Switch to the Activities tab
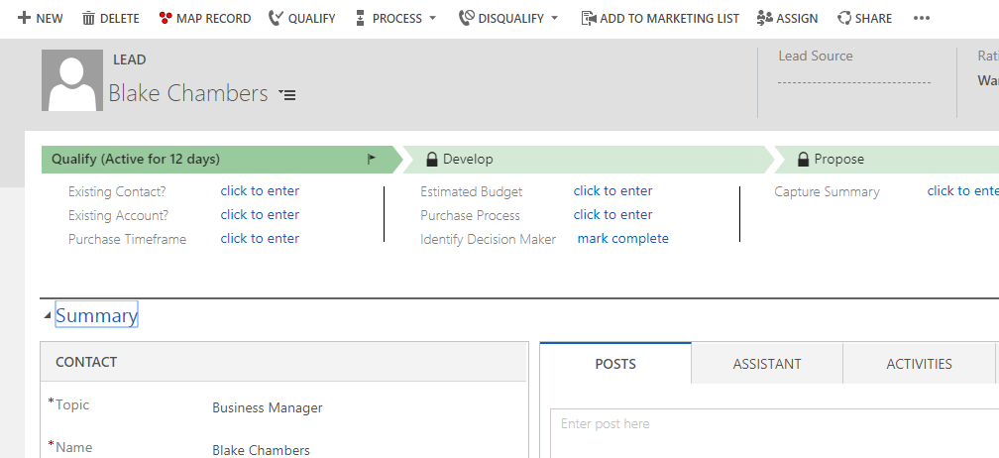Image resolution: width=999 pixels, height=458 pixels. coord(919,364)
